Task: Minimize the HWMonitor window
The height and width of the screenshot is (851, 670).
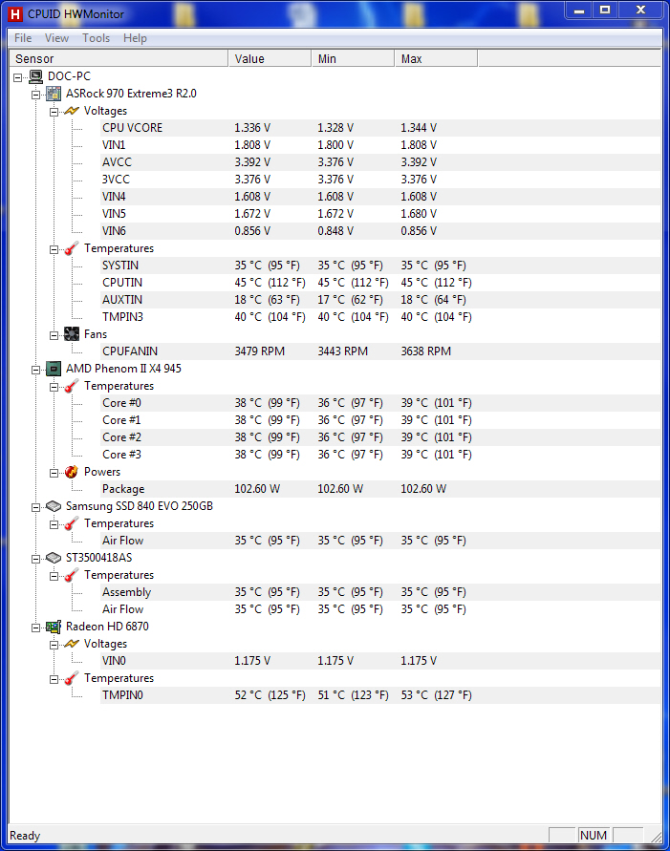Action: (579, 11)
